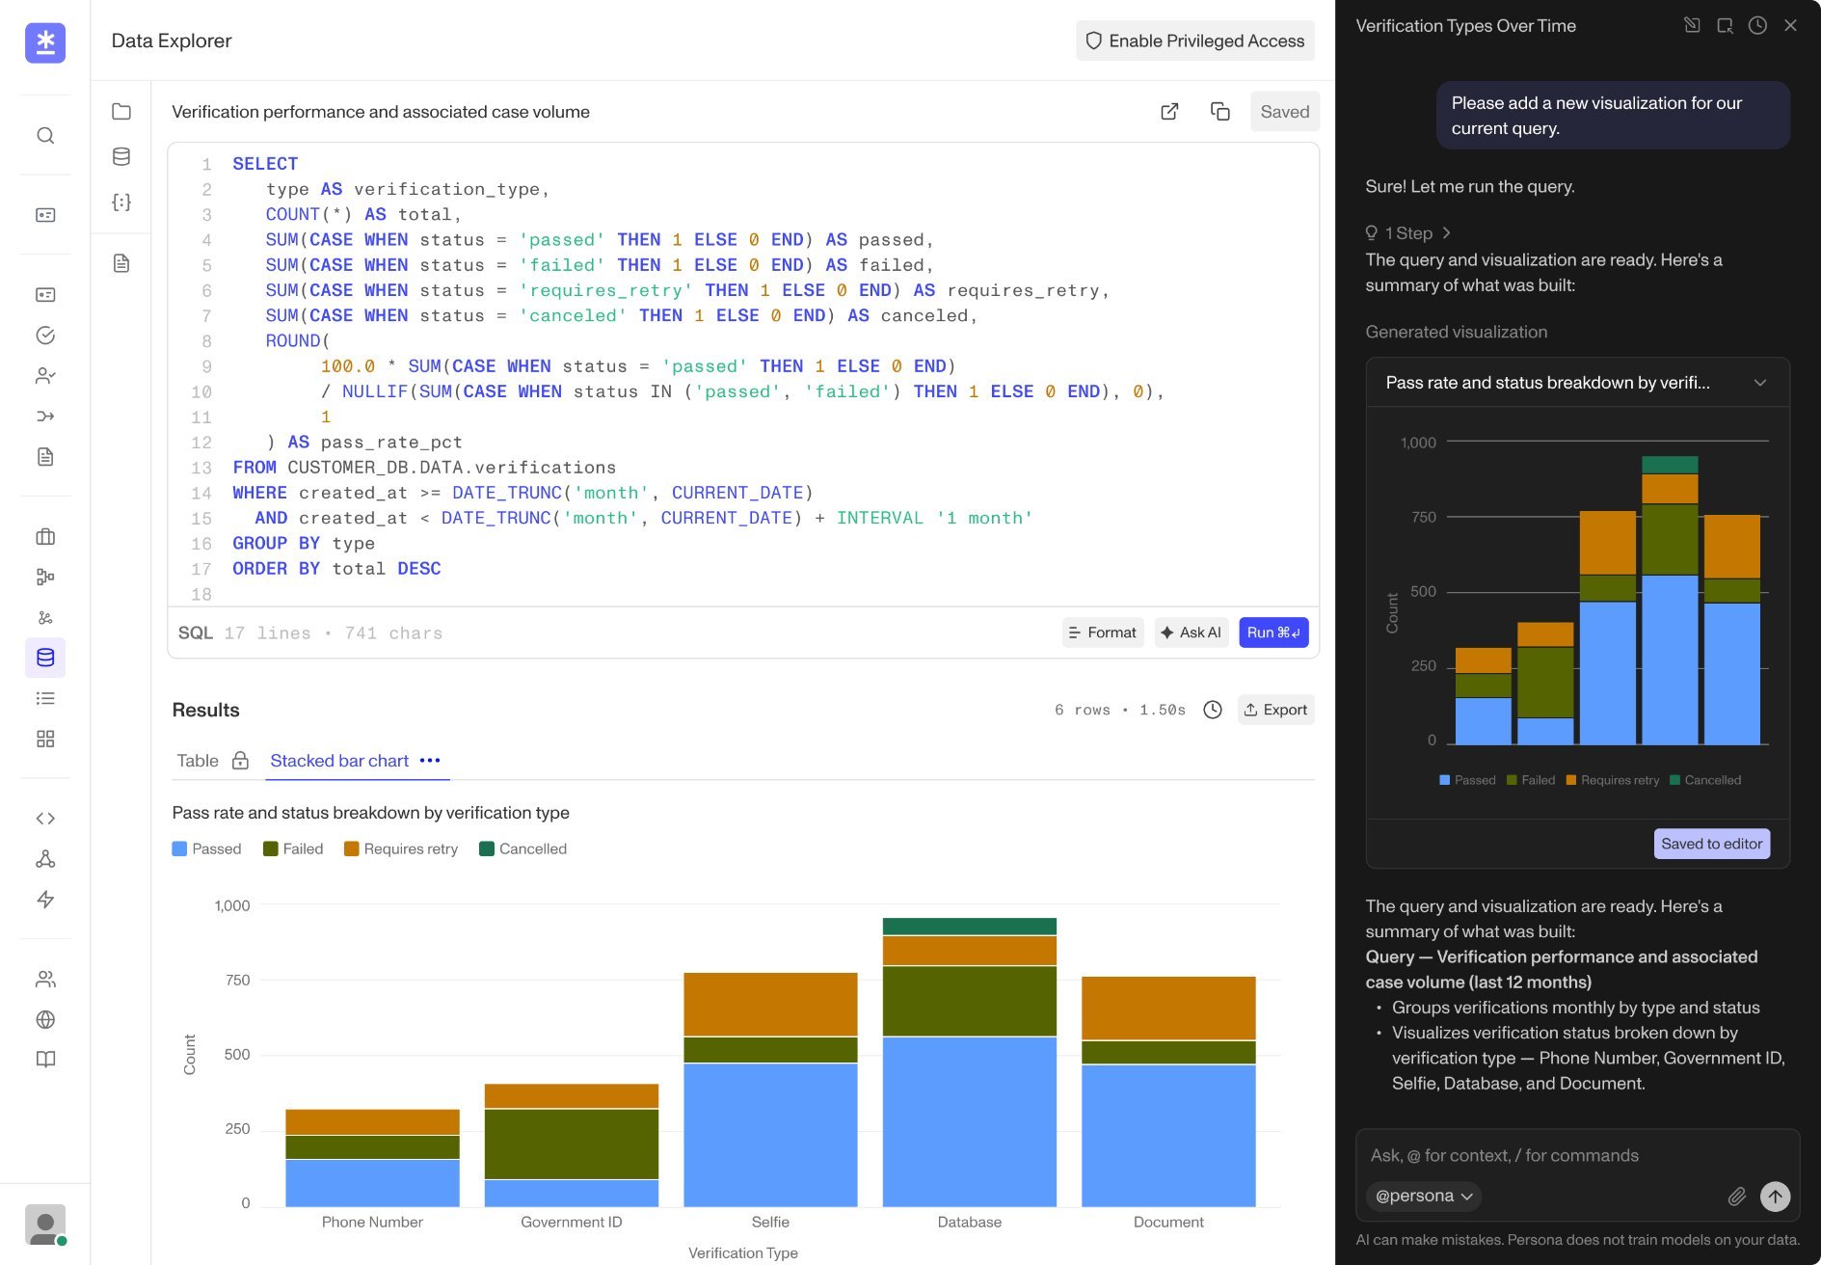1821x1265 pixels.
Task: Open the briefcase sidebar icon
Action: [45, 537]
